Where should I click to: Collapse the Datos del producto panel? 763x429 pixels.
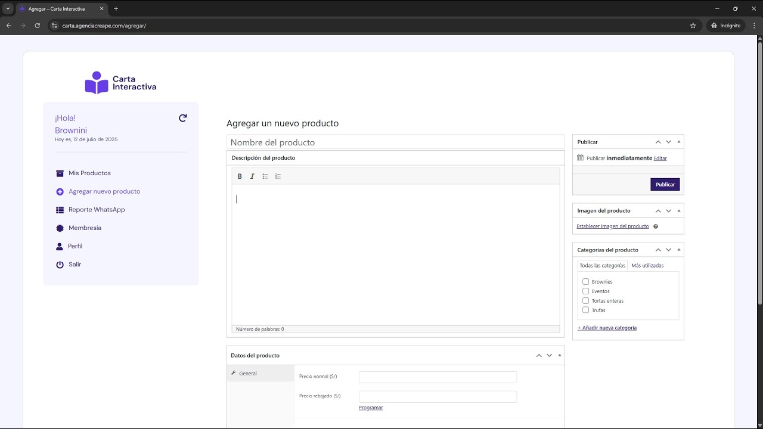coord(560,356)
